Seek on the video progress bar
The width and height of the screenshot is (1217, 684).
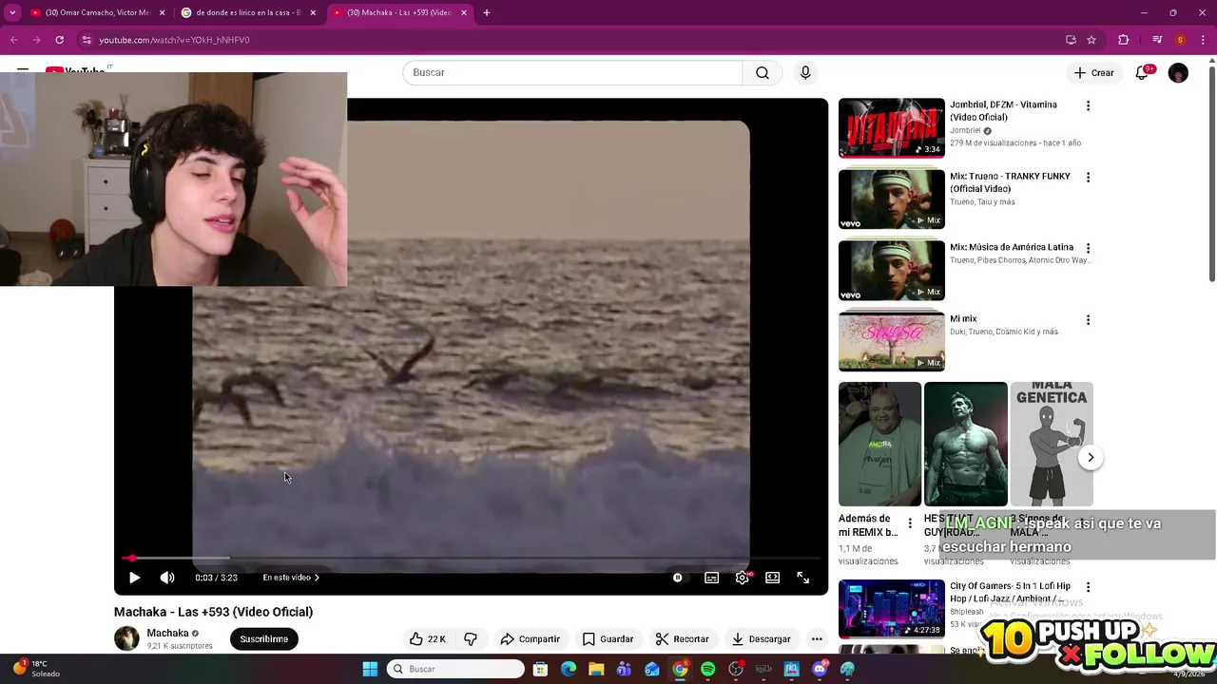click(471, 558)
